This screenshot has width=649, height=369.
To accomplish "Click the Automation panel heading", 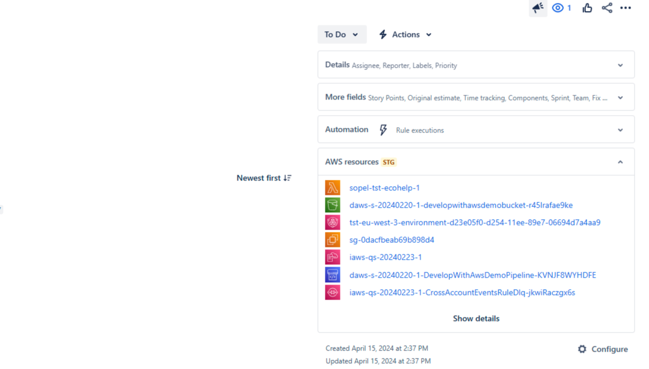I will click(346, 130).
